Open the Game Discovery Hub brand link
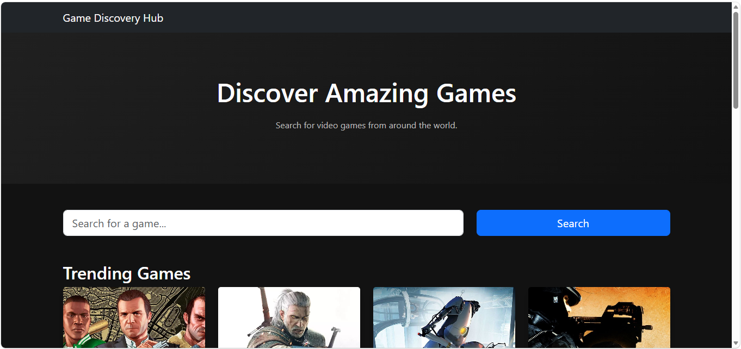Screen dimensions: 741x349 [113, 18]
